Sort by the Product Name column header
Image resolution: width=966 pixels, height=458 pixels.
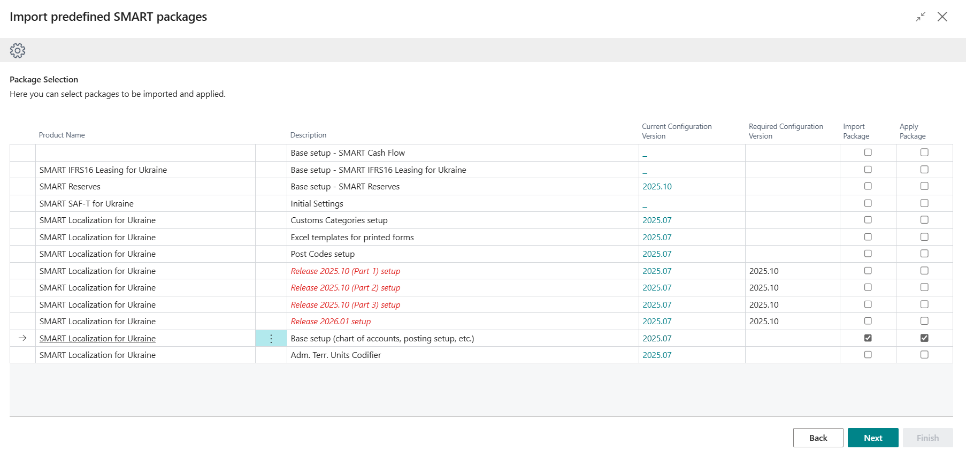click(62, 135)
